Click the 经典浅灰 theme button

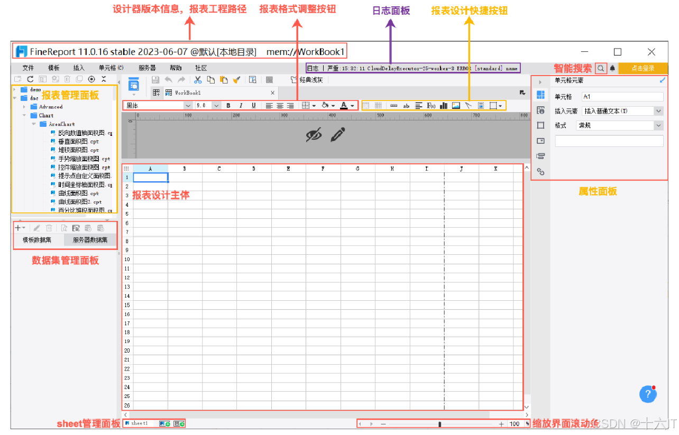click(307, 80)
